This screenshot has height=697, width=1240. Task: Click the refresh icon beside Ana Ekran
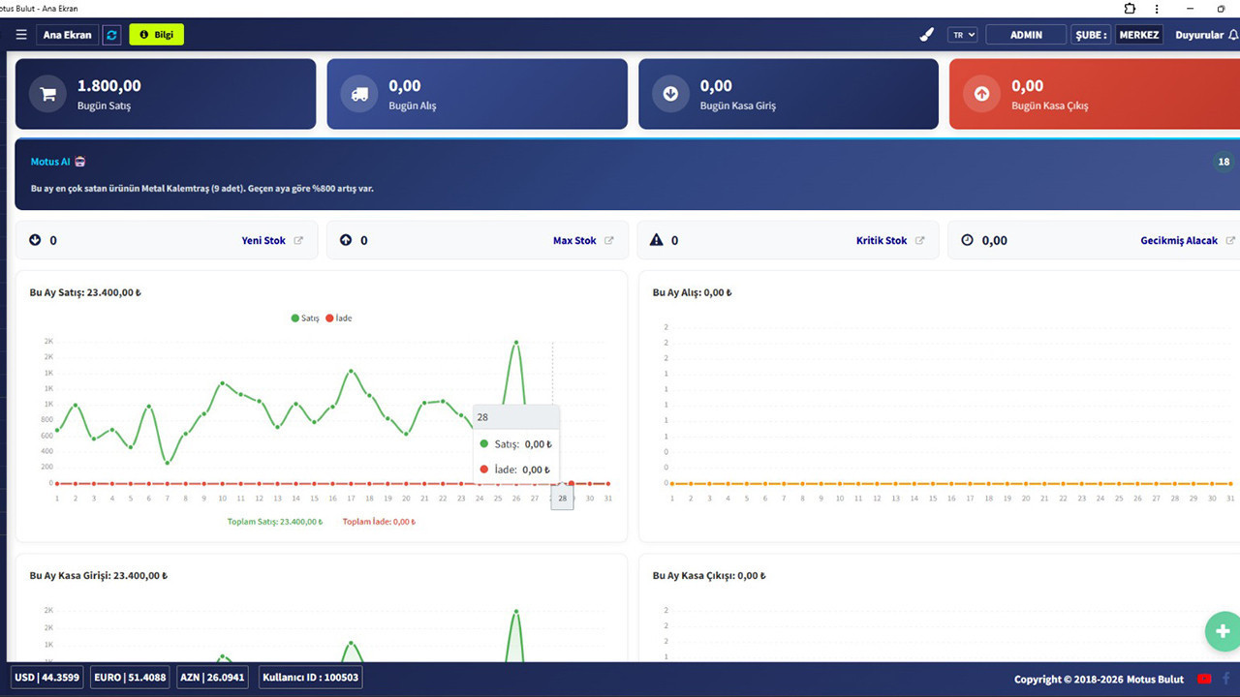point(112,35)
